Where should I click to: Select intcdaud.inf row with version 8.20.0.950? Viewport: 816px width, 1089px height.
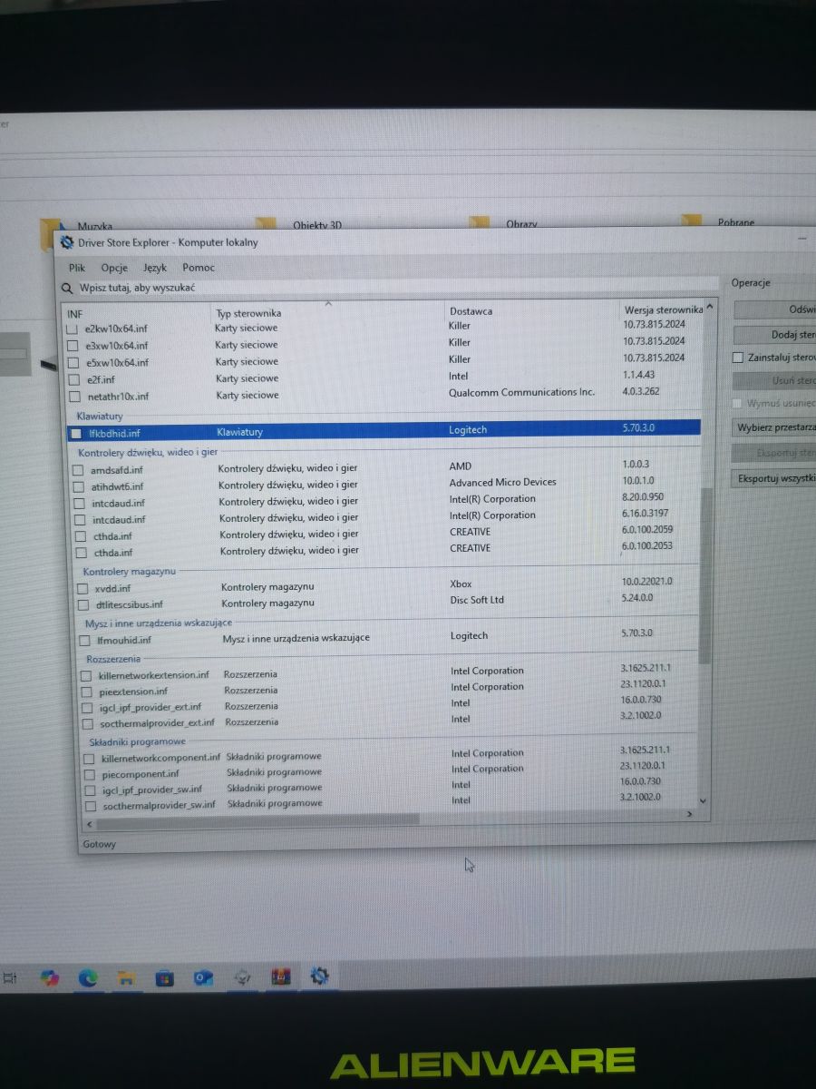pos(388,501)
